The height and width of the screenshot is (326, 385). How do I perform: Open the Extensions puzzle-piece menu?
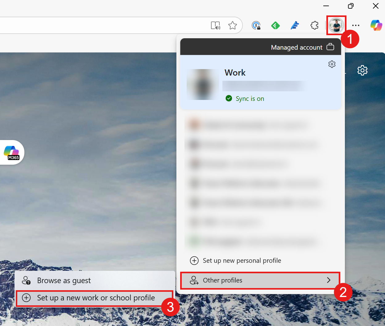314,25
